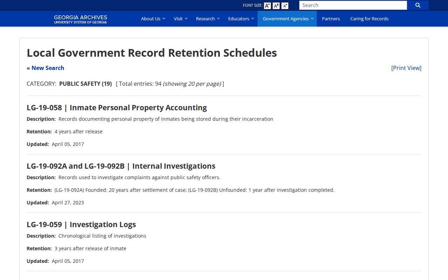Click Internal Investigations retention details text
This screenshot has width=448, height=280.
click(194, 190)
